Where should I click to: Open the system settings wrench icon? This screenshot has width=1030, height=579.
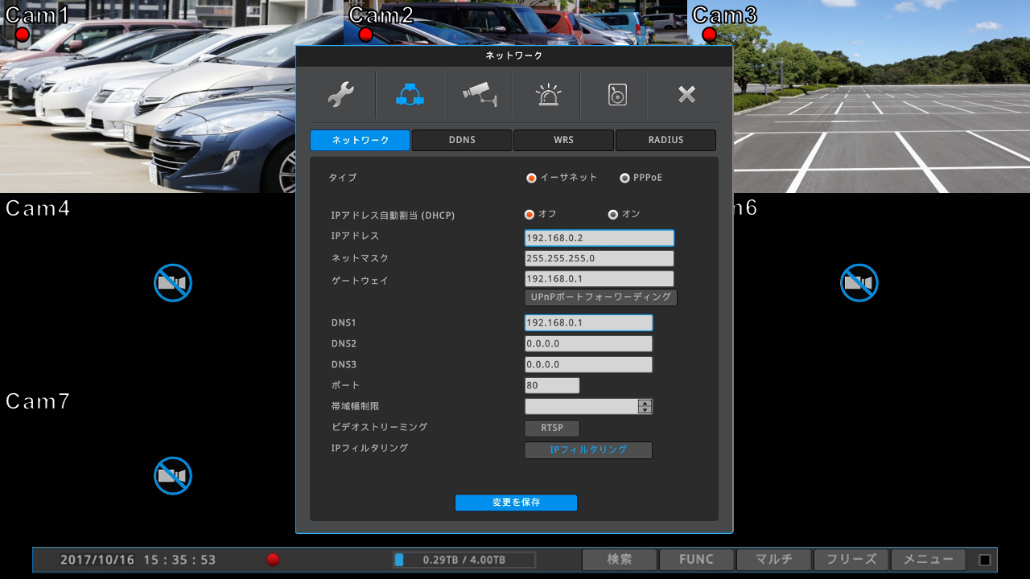tap(341, 95)
